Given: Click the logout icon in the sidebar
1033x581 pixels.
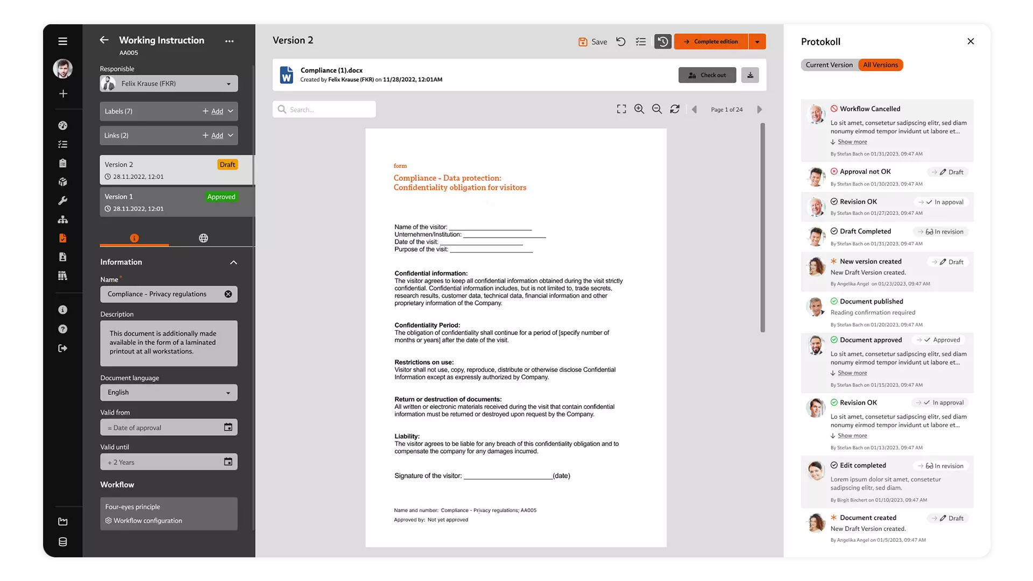Looking at the screenshot, I should tap(62, 348).
